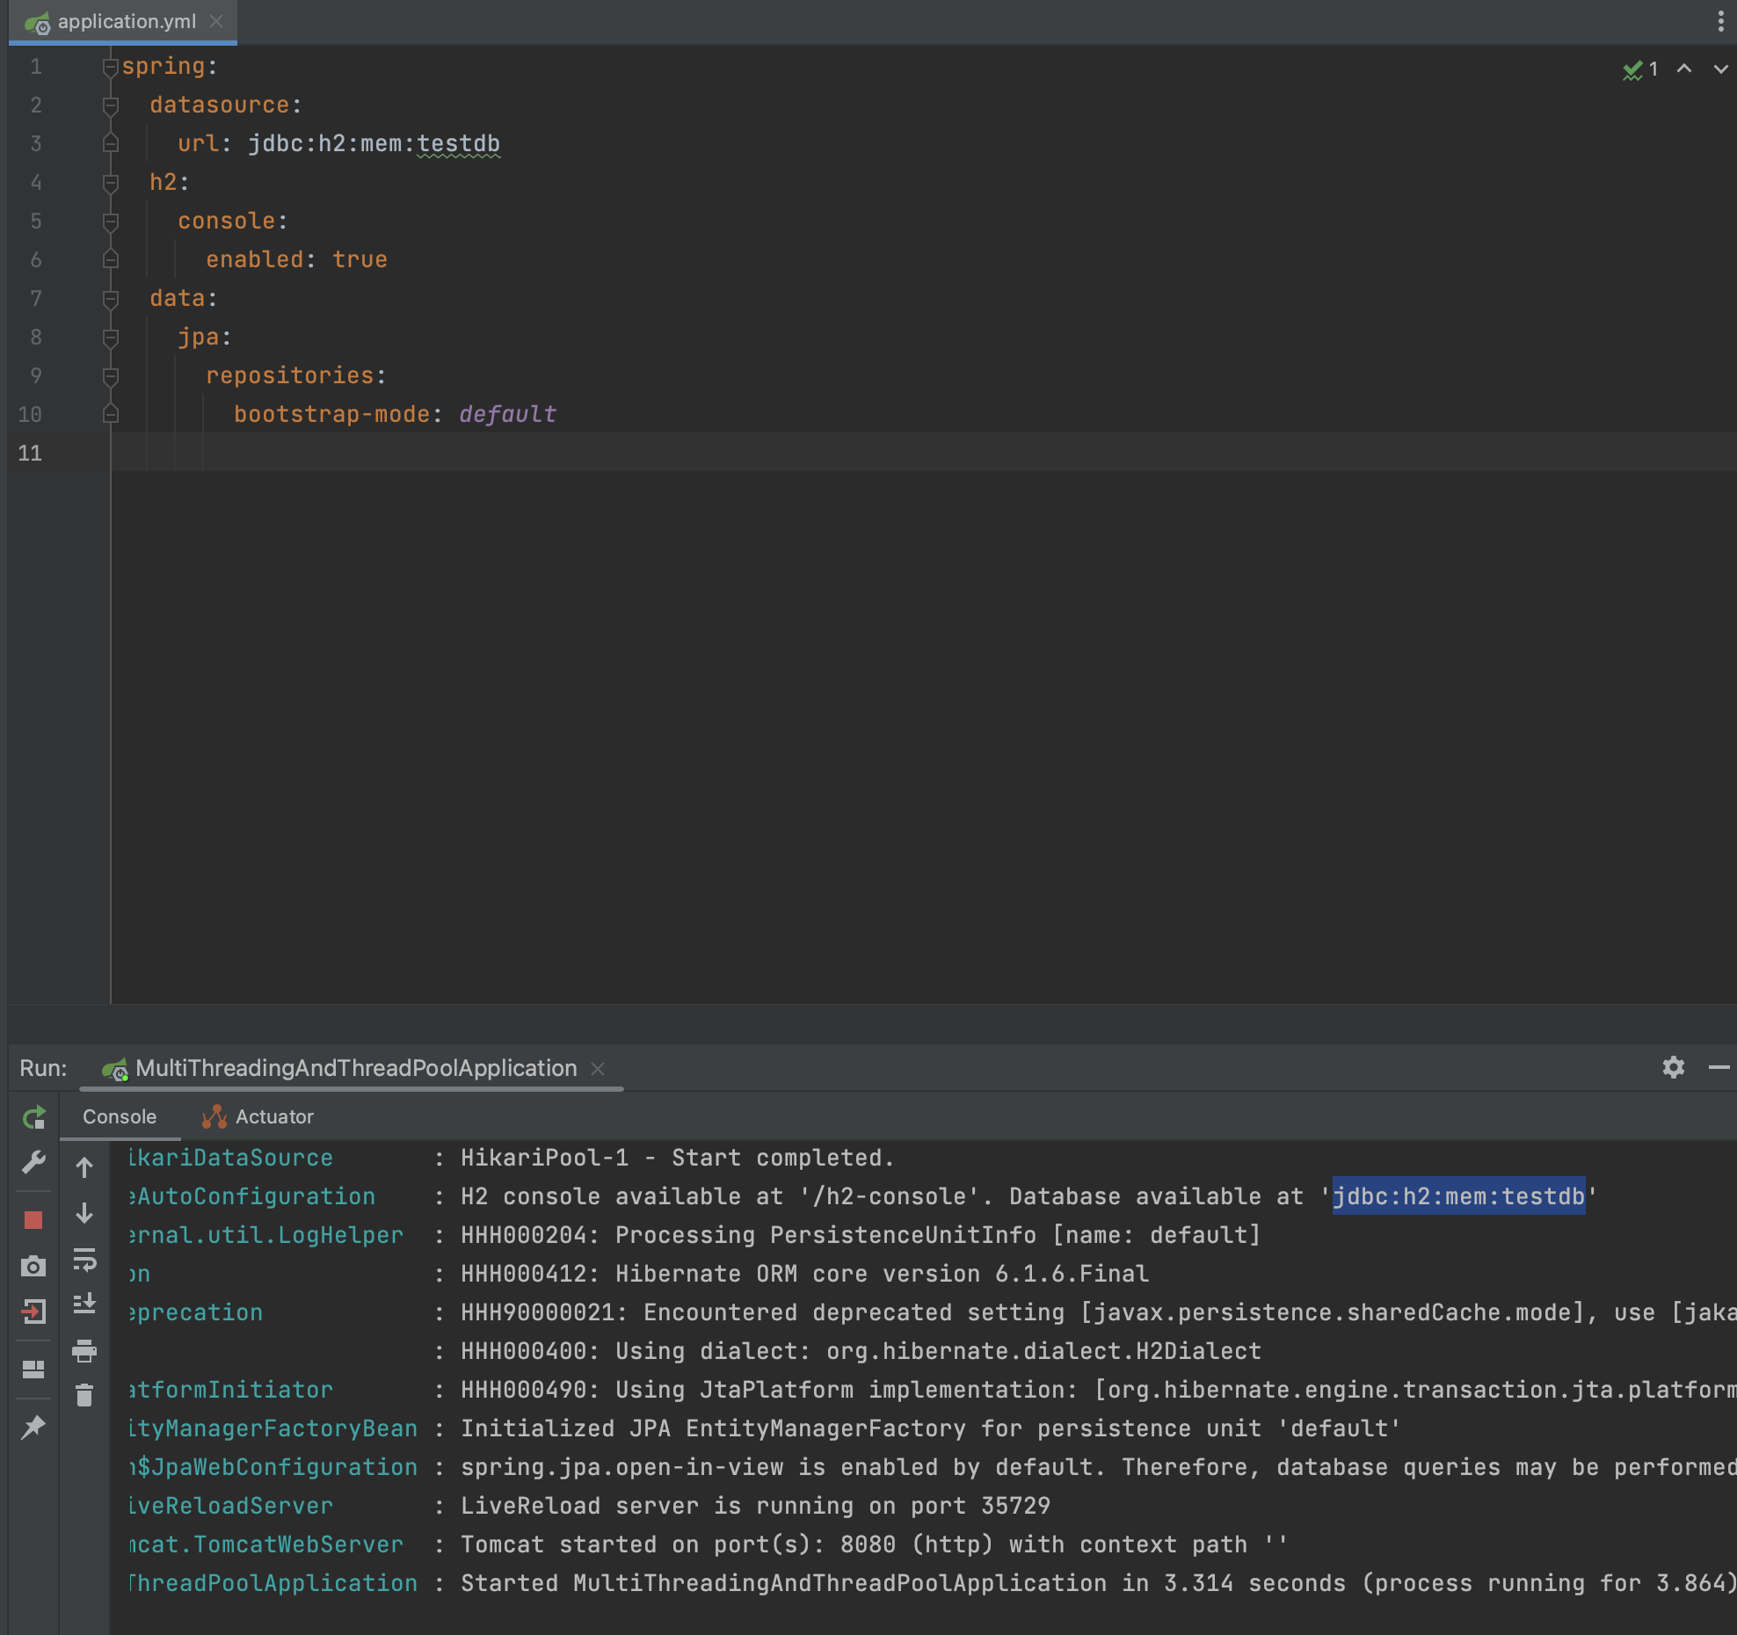This screenshot has width=1737, height=1635.
Task: Open the editor kebab menu with three dots
Action: [1720, 19]
